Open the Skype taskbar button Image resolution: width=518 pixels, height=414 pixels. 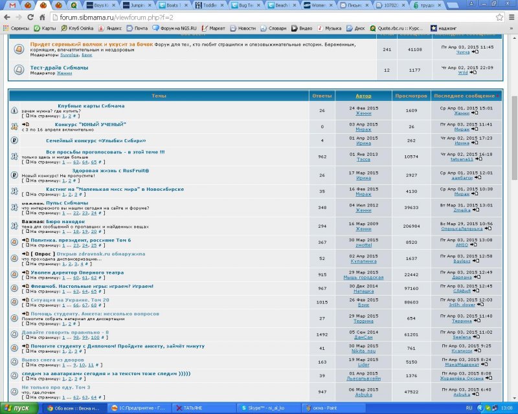point(260,408)
